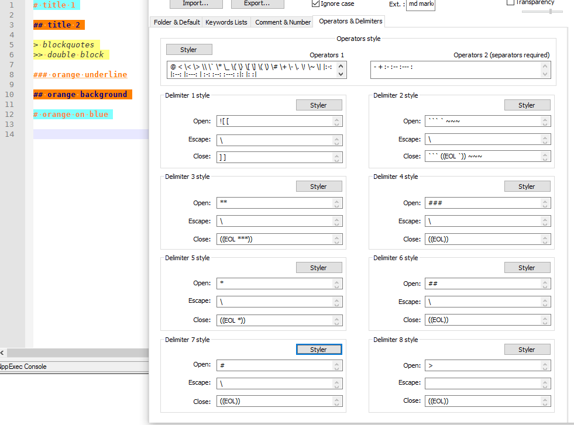Open the Delimiter 1 style Styler
Screen dimensions: 574x425
click(x=319, y=105)
